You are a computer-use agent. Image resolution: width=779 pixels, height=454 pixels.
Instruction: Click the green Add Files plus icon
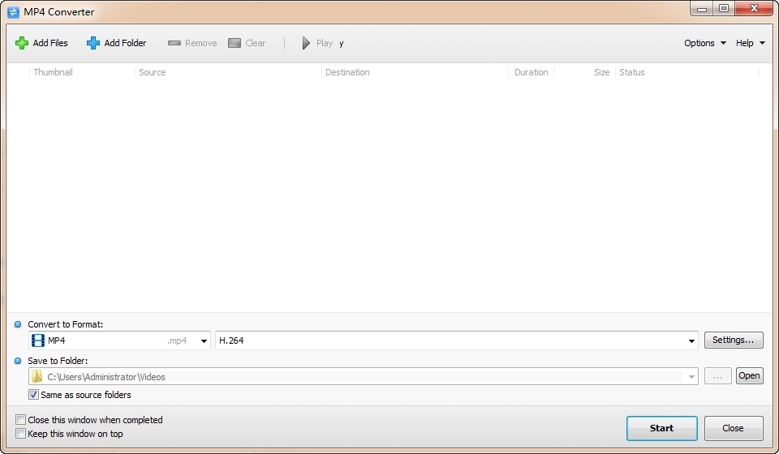click(x=21, y=43)
